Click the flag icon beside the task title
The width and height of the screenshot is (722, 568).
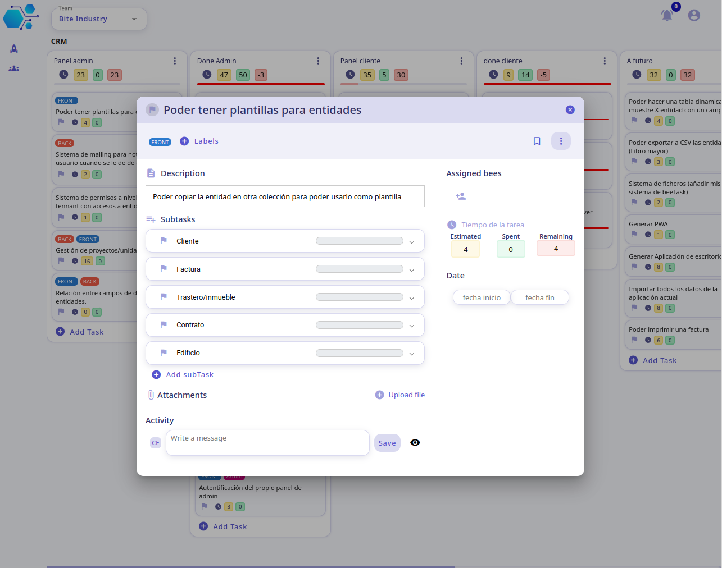click(x=152, y=109)
